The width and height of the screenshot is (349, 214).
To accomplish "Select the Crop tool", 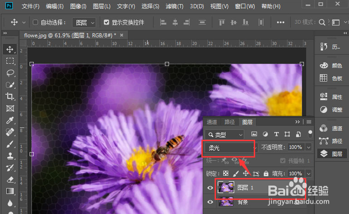I will [10, 97].
